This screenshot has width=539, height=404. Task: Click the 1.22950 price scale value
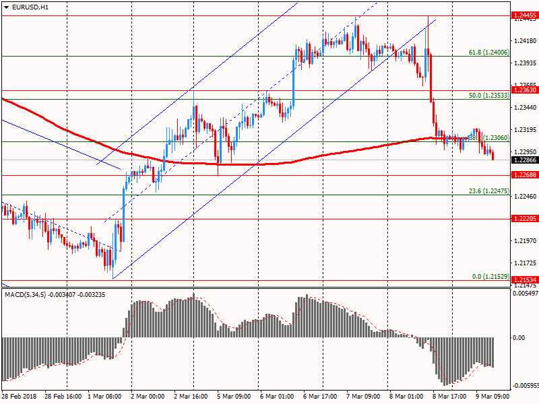pyautogui.click(x=525, y=152)
